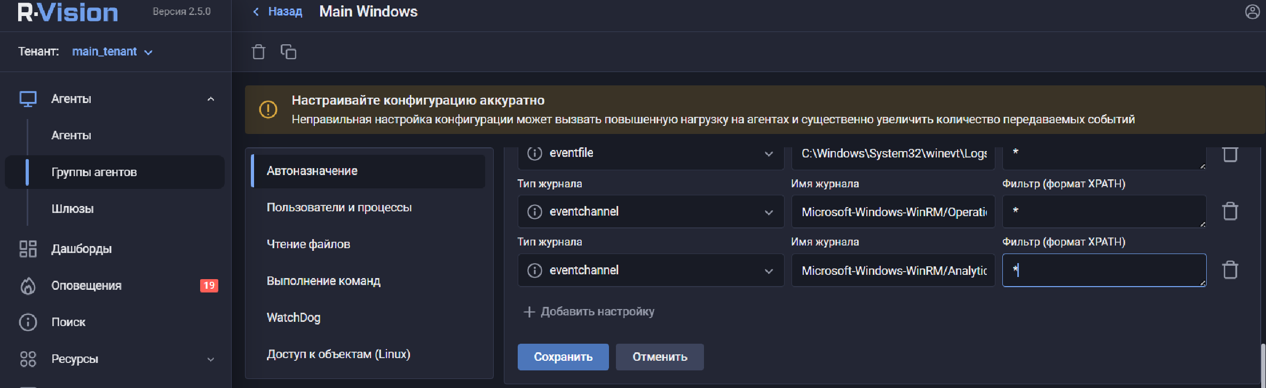Click the plus icon of Добавить настройку
Image resolution: width=1266 pixels, height=388 pixels.
tap(529, 312)
